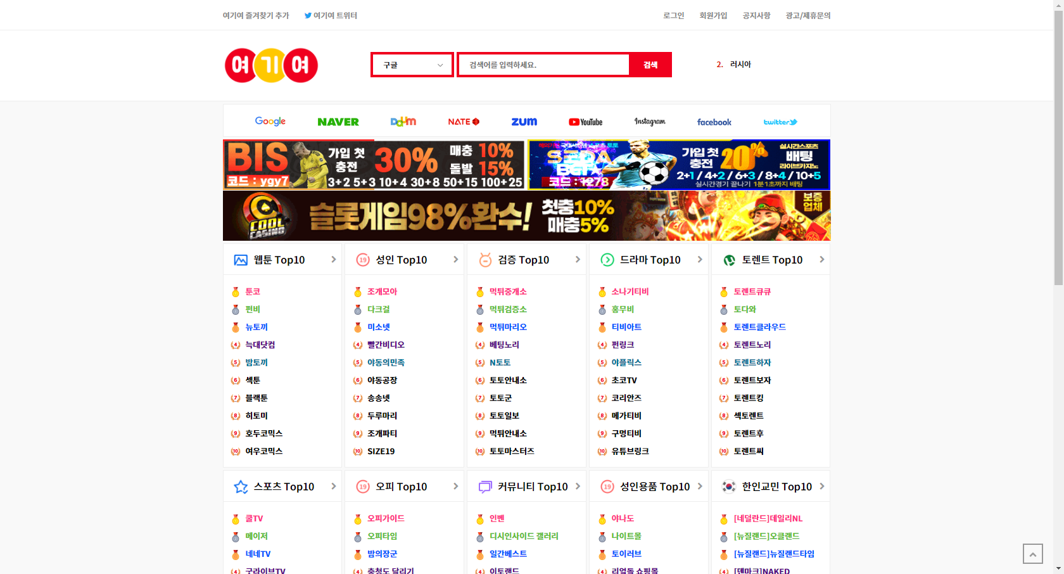
Task: Click the bronze medal icon beside 티비아트
Action: pyautogui.click(x=602, y=327)
